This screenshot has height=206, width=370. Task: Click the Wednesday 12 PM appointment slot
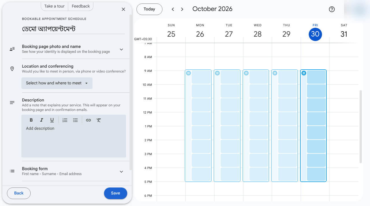pyautogui.click(x=259, y=119)
